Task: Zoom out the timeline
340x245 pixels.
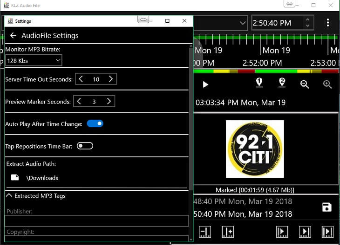Action: click(x=305, y=84)
